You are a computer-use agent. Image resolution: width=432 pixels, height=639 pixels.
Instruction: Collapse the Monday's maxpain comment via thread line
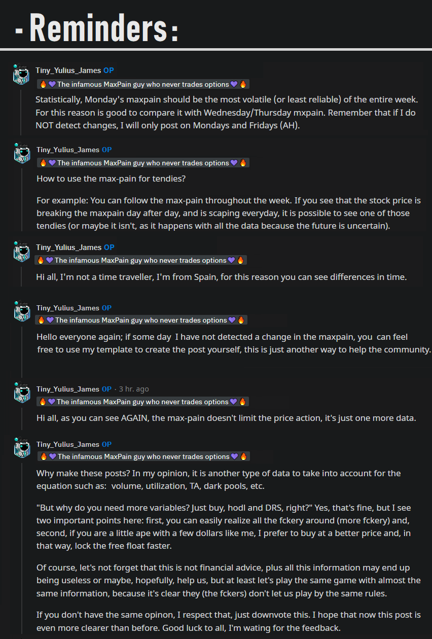coord(21,112)
